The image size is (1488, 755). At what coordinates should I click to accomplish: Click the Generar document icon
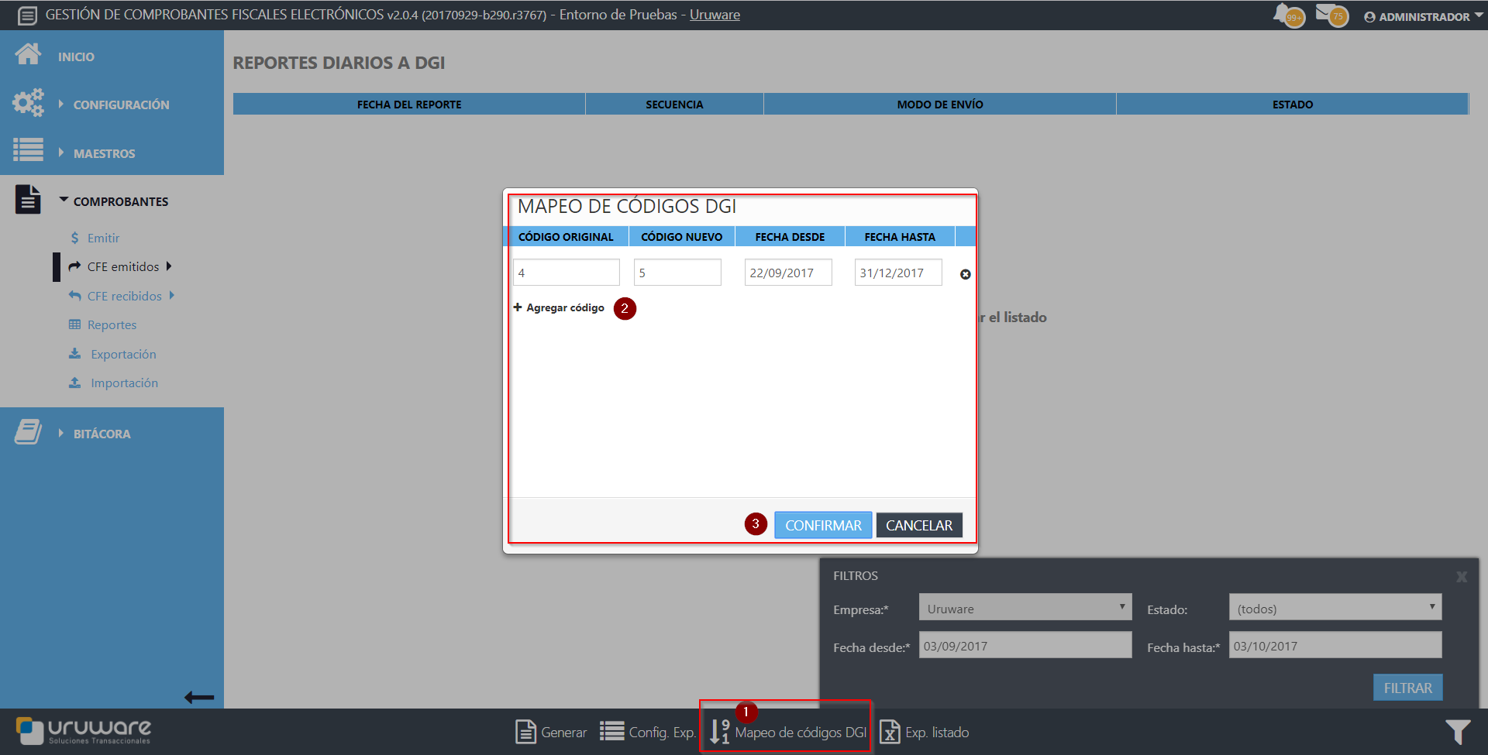coord(526,732)
